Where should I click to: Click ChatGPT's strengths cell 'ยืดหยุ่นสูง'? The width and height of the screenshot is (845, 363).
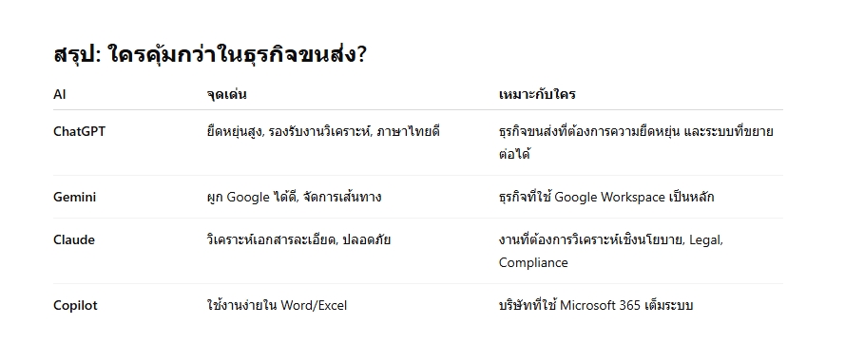point(235,131)
